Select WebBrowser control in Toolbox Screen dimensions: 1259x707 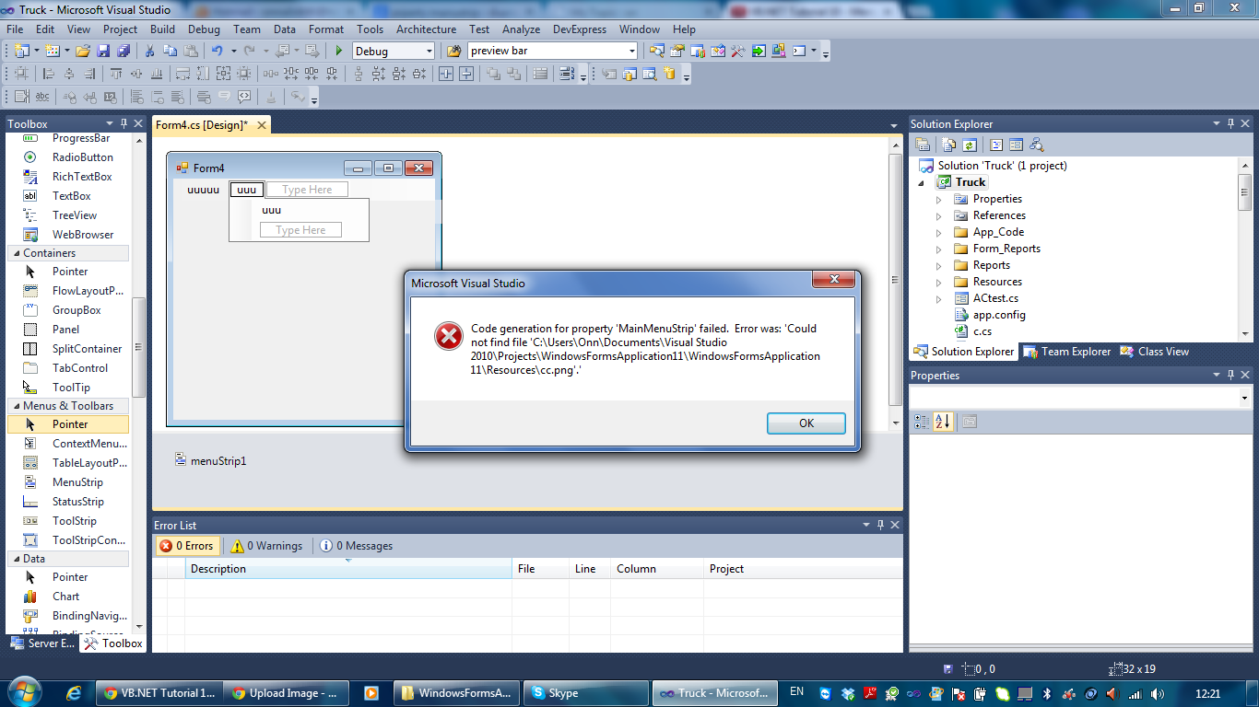[68, 235]
